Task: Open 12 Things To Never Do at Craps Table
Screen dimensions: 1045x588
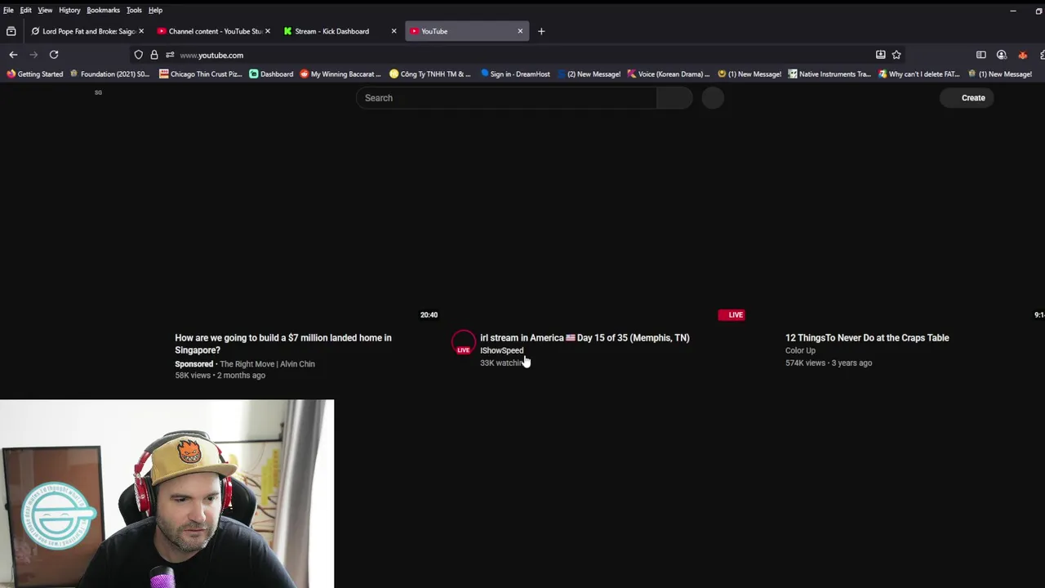Action: click(867, 337)
